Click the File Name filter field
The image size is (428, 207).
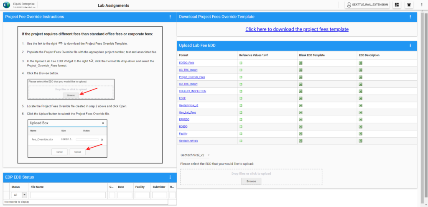coord(68,195)
